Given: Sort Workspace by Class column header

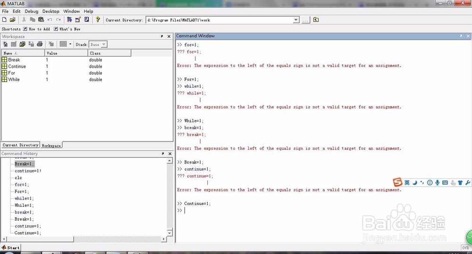Looking at the screenshot, I should click(x=110, y=53).
